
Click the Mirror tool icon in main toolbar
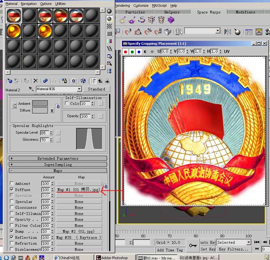227,32
